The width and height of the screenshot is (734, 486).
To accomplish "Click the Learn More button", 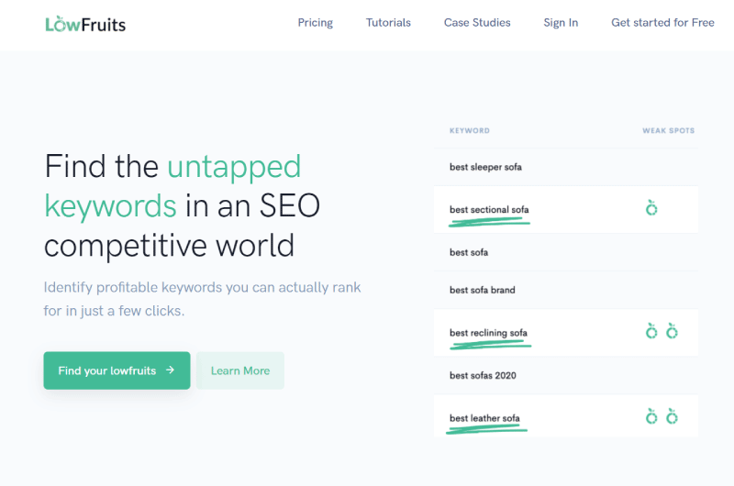I will pyautogui.click(x=240, y=370).
